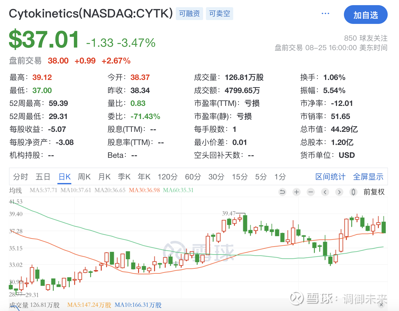Select the 30分 interval tab
Screen dimensions: 399x311
[x=216, y=177]
